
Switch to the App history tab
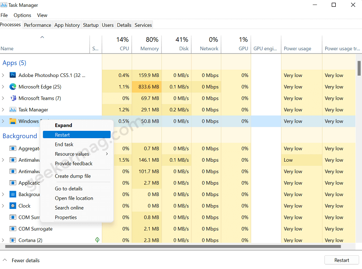click(x=67, y=25)
